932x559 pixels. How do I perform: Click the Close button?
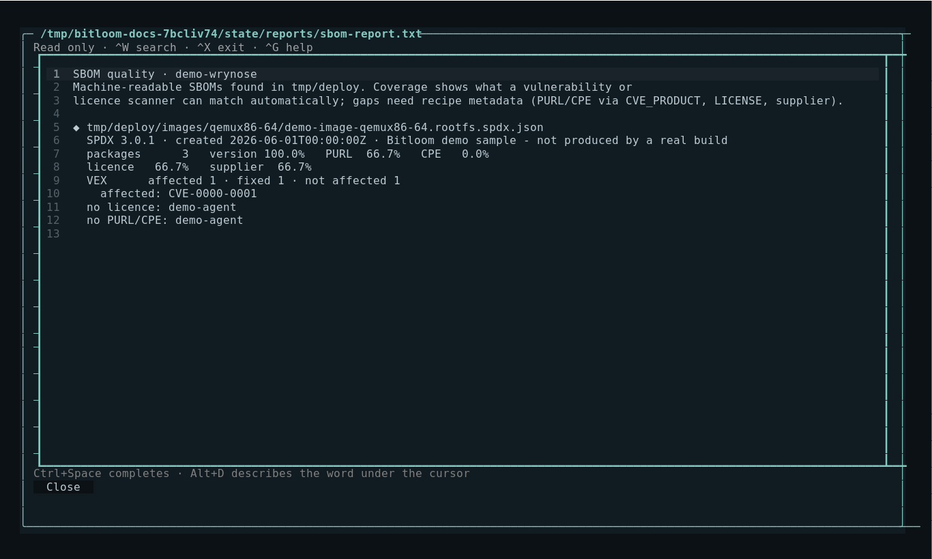tap(63, 487)
